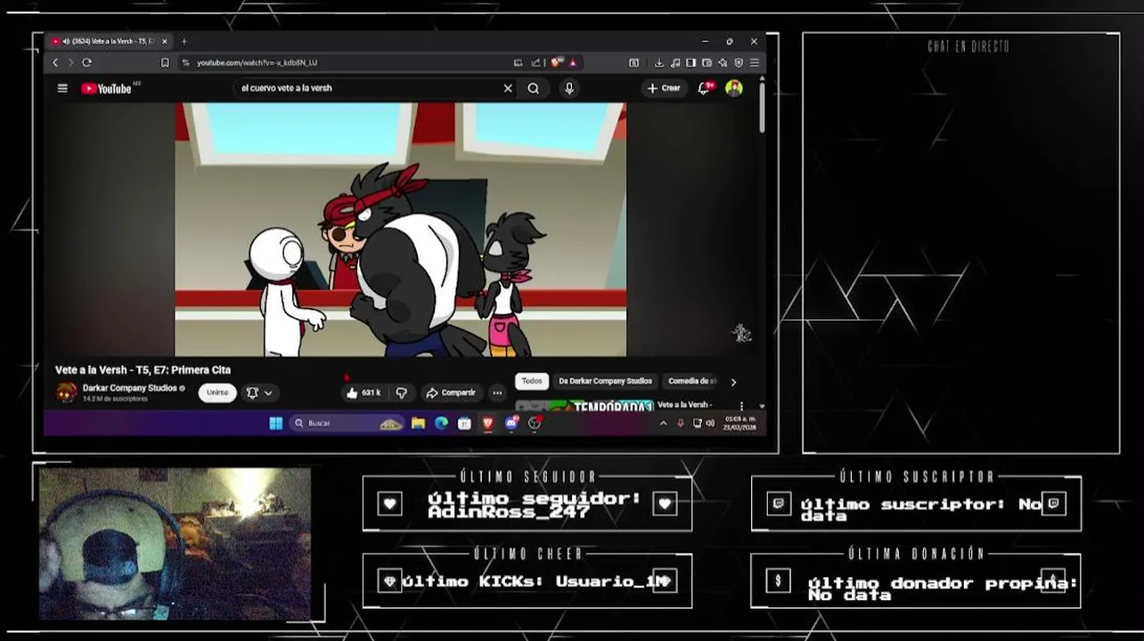Open Brave Shields lion icon
Viewport: 1144px width, 641px height.
556,62
